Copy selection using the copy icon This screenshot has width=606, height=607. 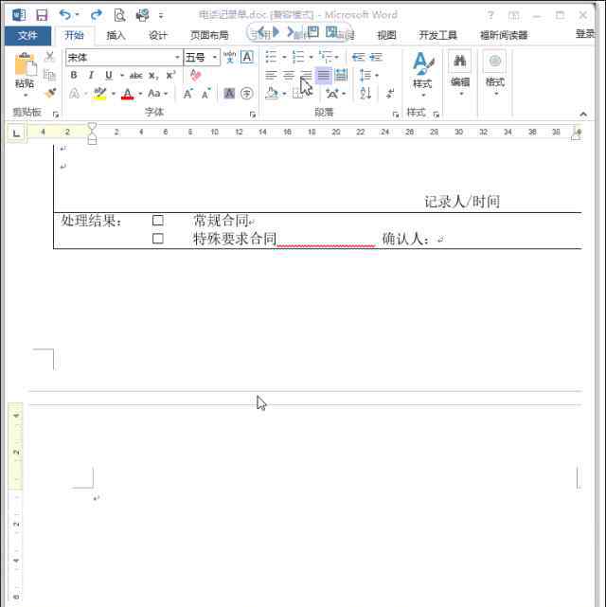49,75
